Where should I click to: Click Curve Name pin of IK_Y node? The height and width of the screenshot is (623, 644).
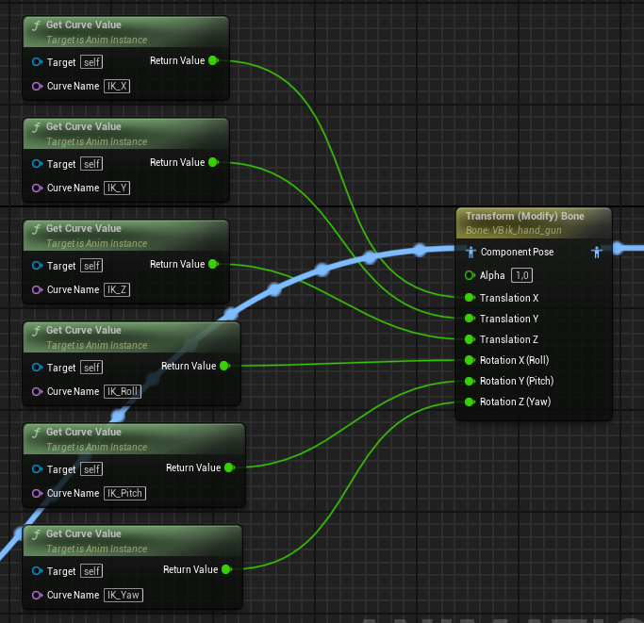[x=37, y=189]
